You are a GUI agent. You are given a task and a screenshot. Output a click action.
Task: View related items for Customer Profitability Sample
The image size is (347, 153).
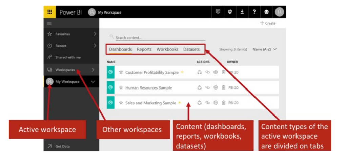tap(207, 72)
